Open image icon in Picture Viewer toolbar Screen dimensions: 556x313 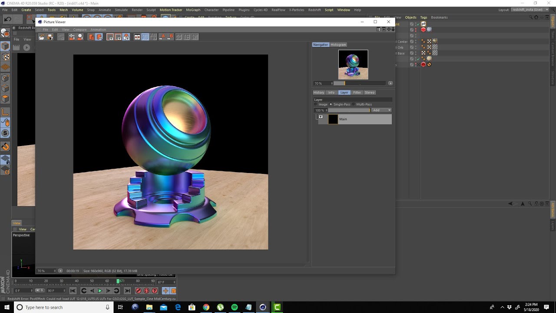[x=41, y=37]
